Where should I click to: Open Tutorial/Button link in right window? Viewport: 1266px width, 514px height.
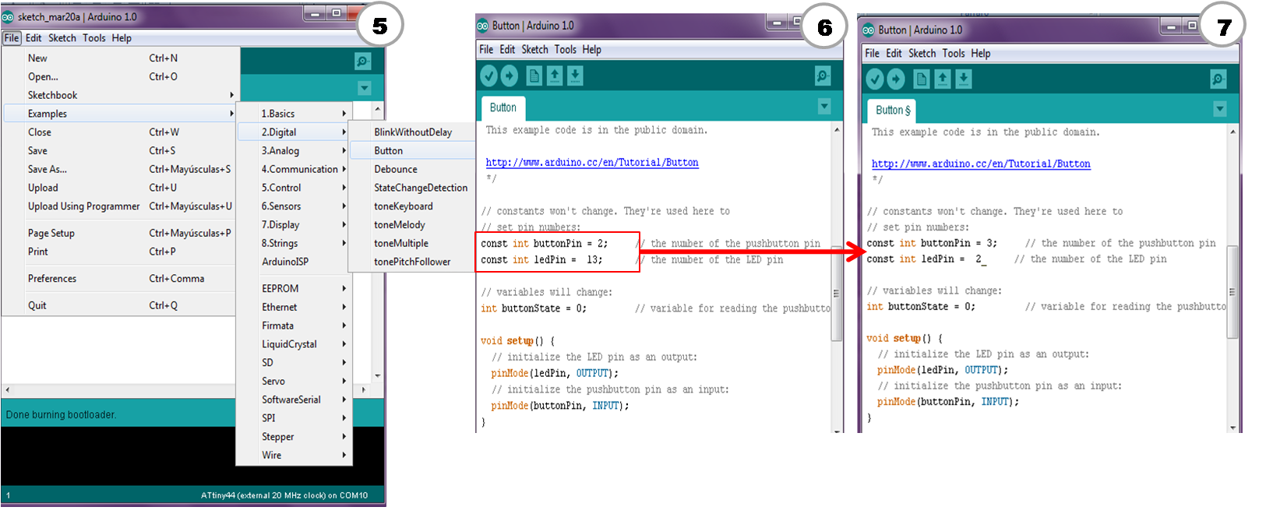click(x=981, y=164)
